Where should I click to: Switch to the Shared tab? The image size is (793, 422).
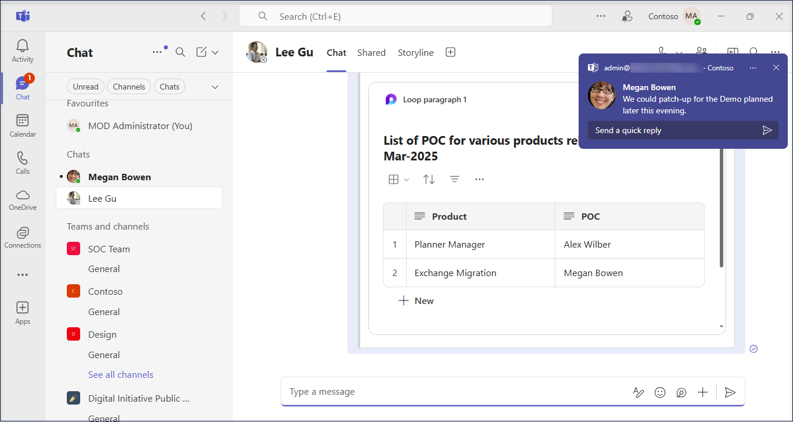371,52
